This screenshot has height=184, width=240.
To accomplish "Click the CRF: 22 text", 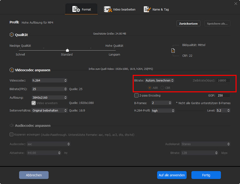I will tap(187, 56).
